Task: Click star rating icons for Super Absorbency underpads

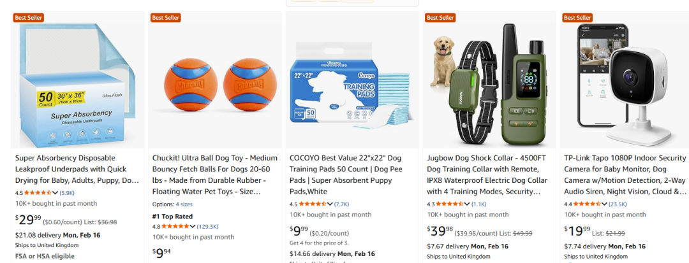Action: [38, 192]
